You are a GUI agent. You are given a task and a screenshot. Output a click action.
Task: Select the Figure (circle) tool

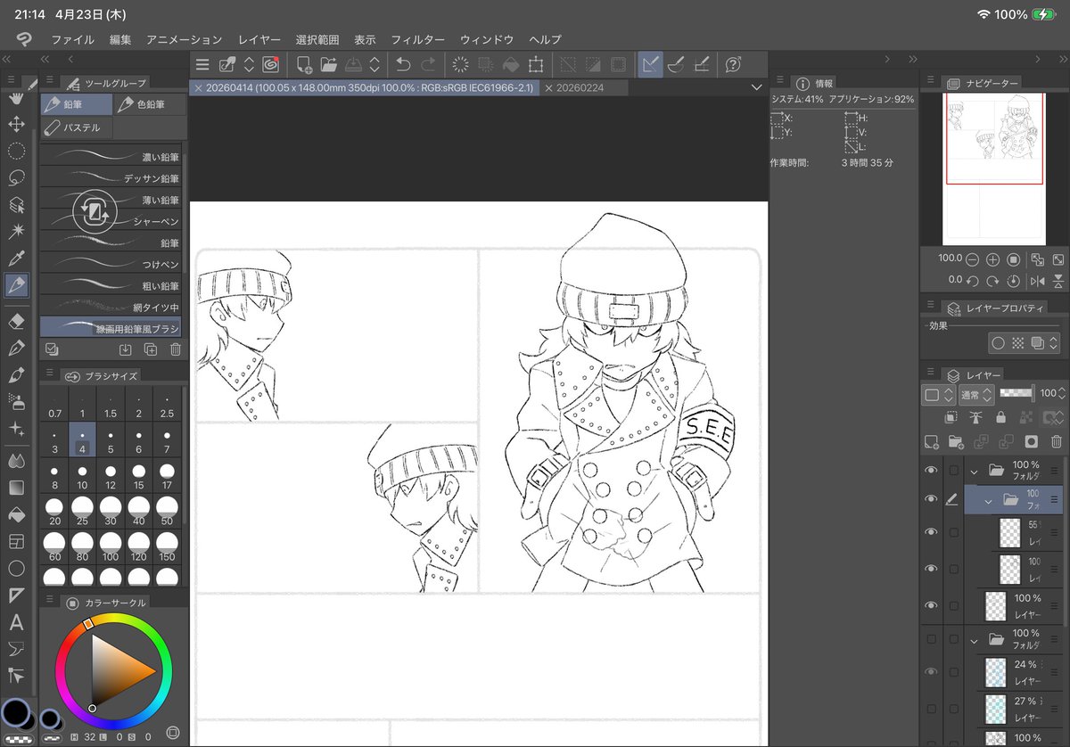tap(16, 568)
